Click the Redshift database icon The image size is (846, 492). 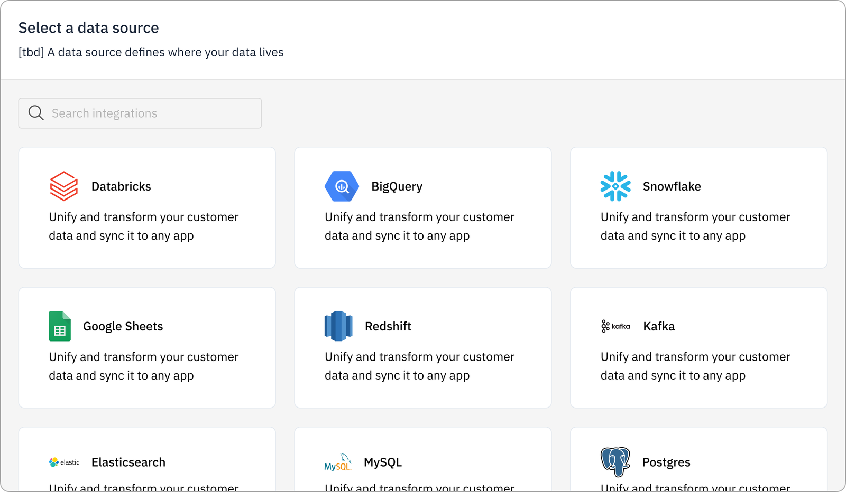click(338, 326)
